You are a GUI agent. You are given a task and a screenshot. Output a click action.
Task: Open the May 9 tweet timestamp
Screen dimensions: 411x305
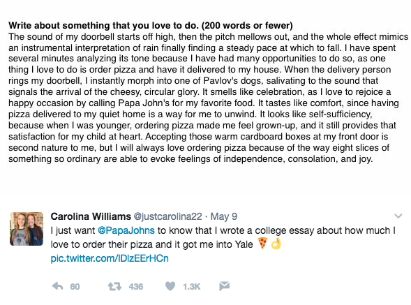click(x=223, y=216)
